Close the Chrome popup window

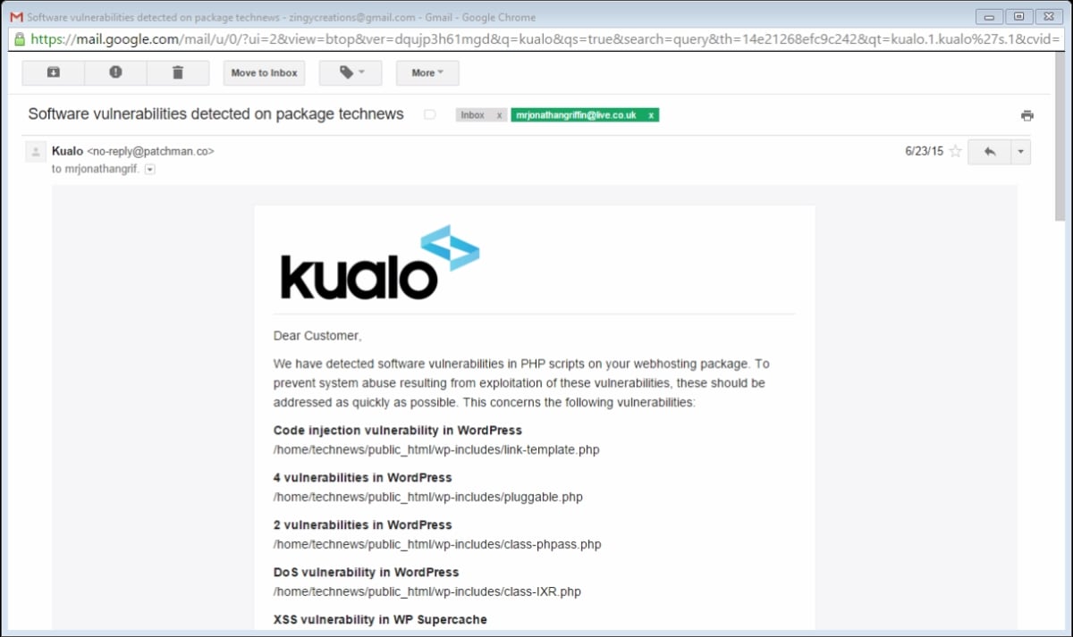tap(1048, 16)
